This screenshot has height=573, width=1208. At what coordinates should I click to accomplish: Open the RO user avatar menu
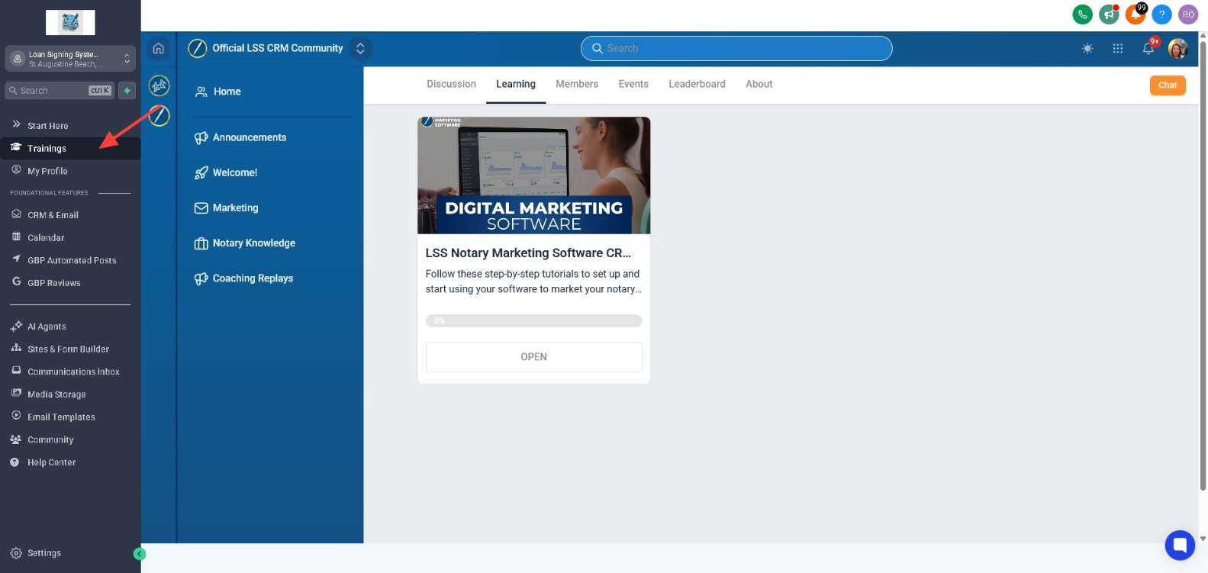point(1188,14)
